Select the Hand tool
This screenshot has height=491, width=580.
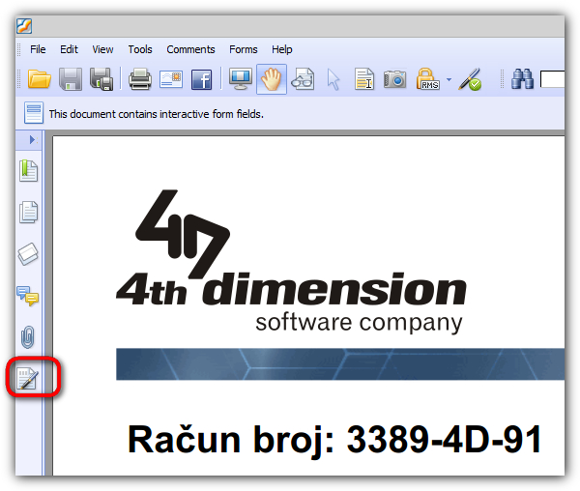pos(272,79)
